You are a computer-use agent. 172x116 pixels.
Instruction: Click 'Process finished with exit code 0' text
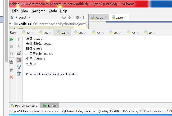point(52,74)
